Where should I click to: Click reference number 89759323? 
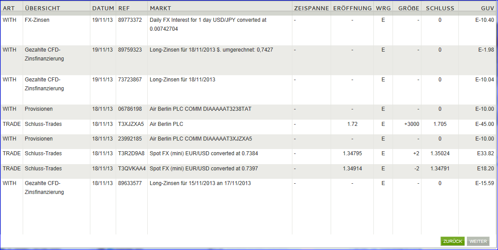[x=130, y=50]
